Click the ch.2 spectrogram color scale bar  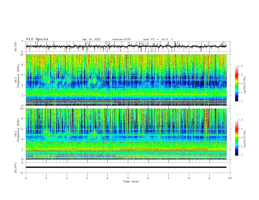tap(236, 138)
